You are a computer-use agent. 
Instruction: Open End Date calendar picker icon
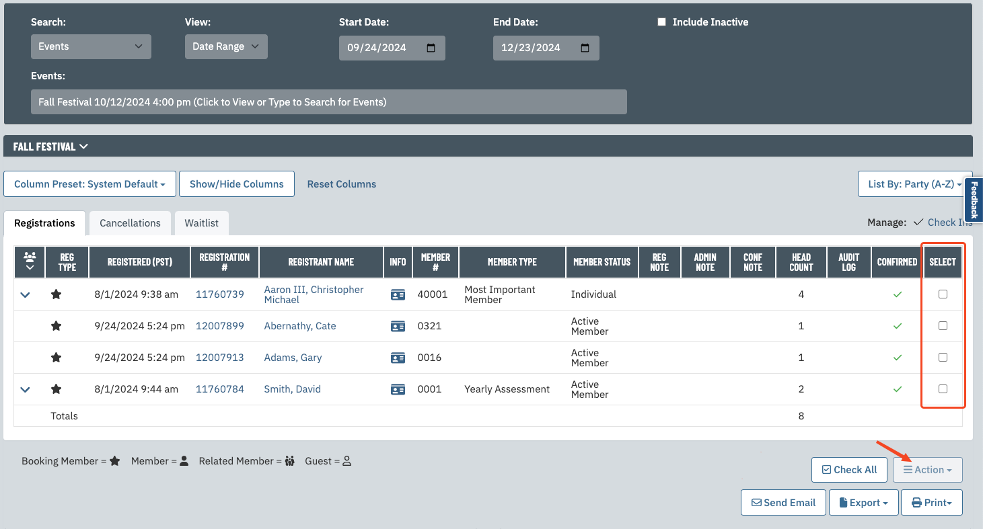tap(585, 48)
